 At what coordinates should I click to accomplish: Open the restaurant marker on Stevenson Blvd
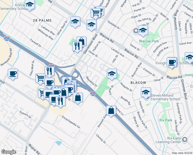tap(77, 46)
